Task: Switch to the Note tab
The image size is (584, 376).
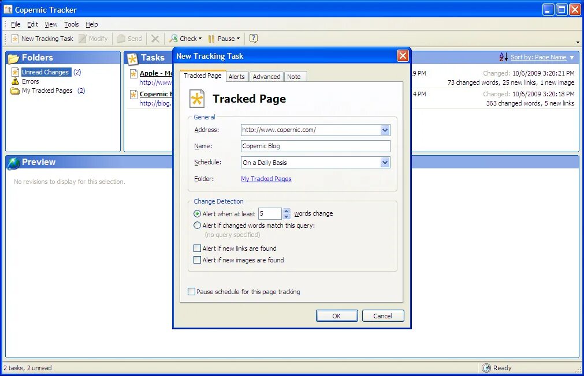Action: (x=294, y=77)
